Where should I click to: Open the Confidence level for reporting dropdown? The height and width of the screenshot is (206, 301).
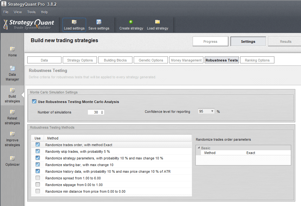coord(206,111)
